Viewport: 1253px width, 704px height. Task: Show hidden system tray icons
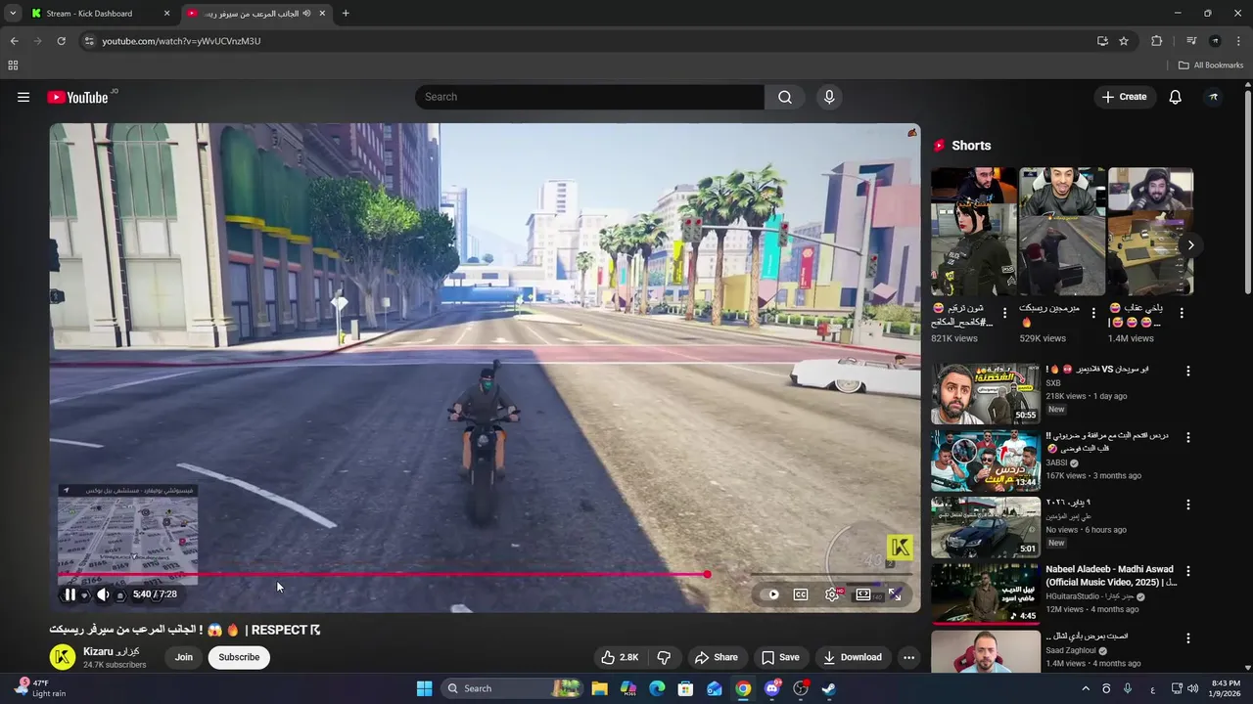[x=1085, y=688]
